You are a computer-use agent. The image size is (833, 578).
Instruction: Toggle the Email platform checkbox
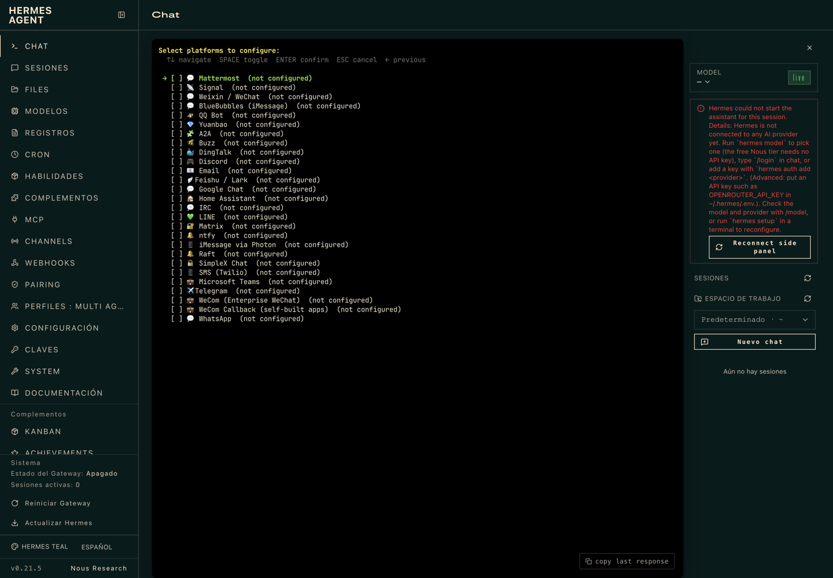(176, 171)
